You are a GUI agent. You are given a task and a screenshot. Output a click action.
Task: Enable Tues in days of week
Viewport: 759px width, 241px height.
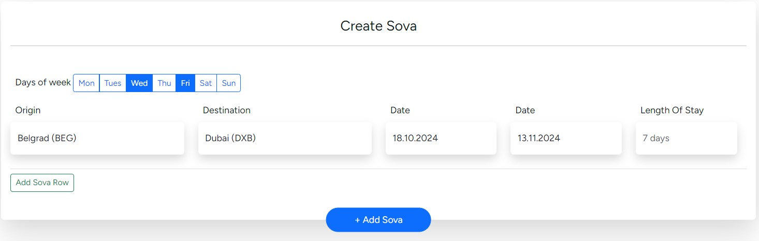[113, 83]
